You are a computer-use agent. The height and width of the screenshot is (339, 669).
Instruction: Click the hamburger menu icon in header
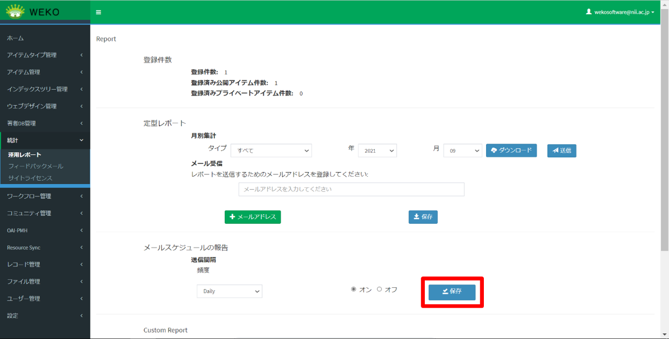coord(99,12)
